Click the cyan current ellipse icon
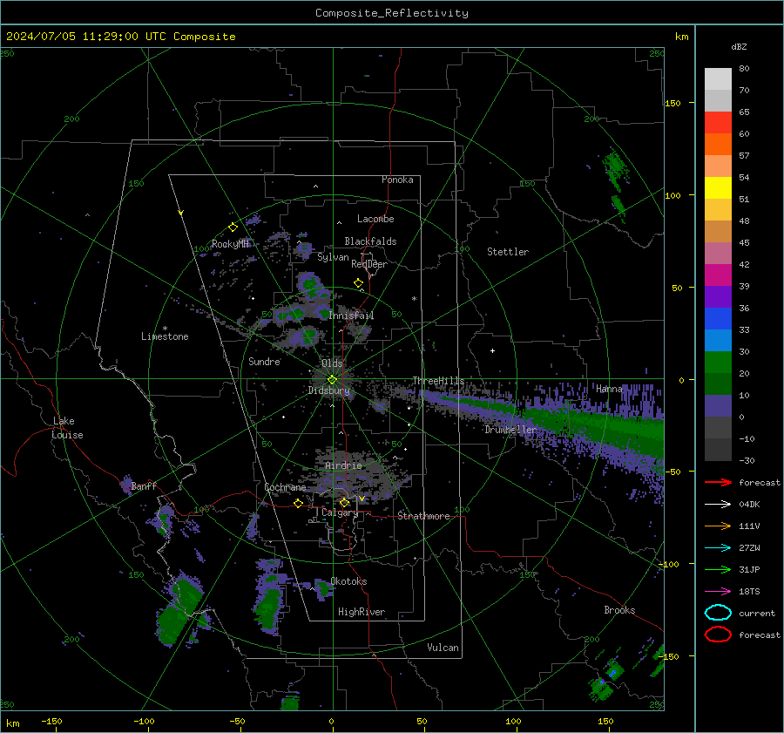The width and height of the screenshot is (784, 733). pos(718,613)
